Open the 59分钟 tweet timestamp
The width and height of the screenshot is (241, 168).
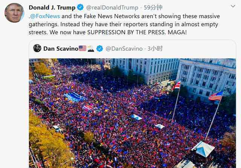(153, 8)
